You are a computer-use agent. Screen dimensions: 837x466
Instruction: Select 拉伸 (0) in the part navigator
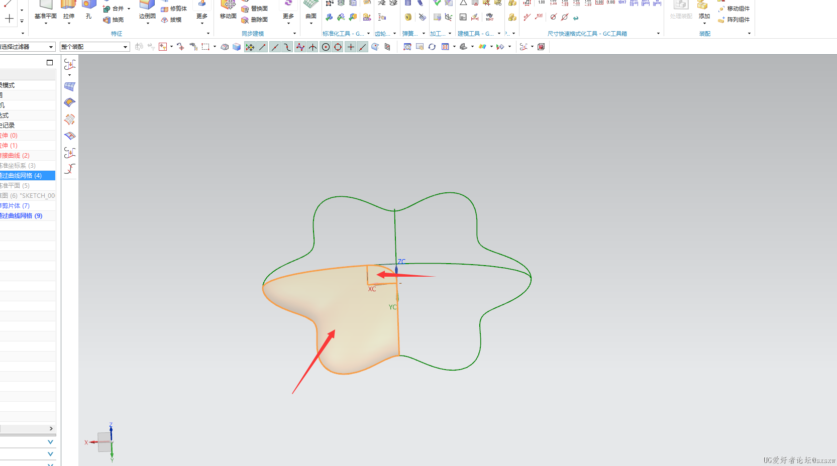tap(28, 136)
